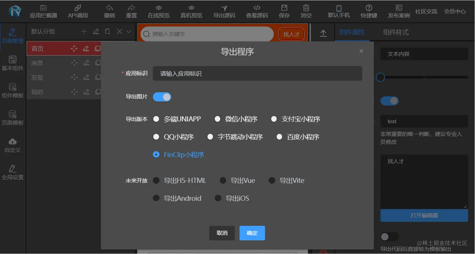The width and height of the screenshot is (475, 254).
Task: Click 取消 button in dialog
Action: click(222, 233)
